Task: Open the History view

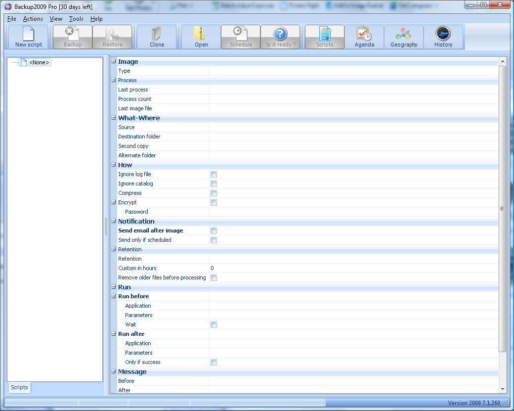Action: [x=443, y=37]
